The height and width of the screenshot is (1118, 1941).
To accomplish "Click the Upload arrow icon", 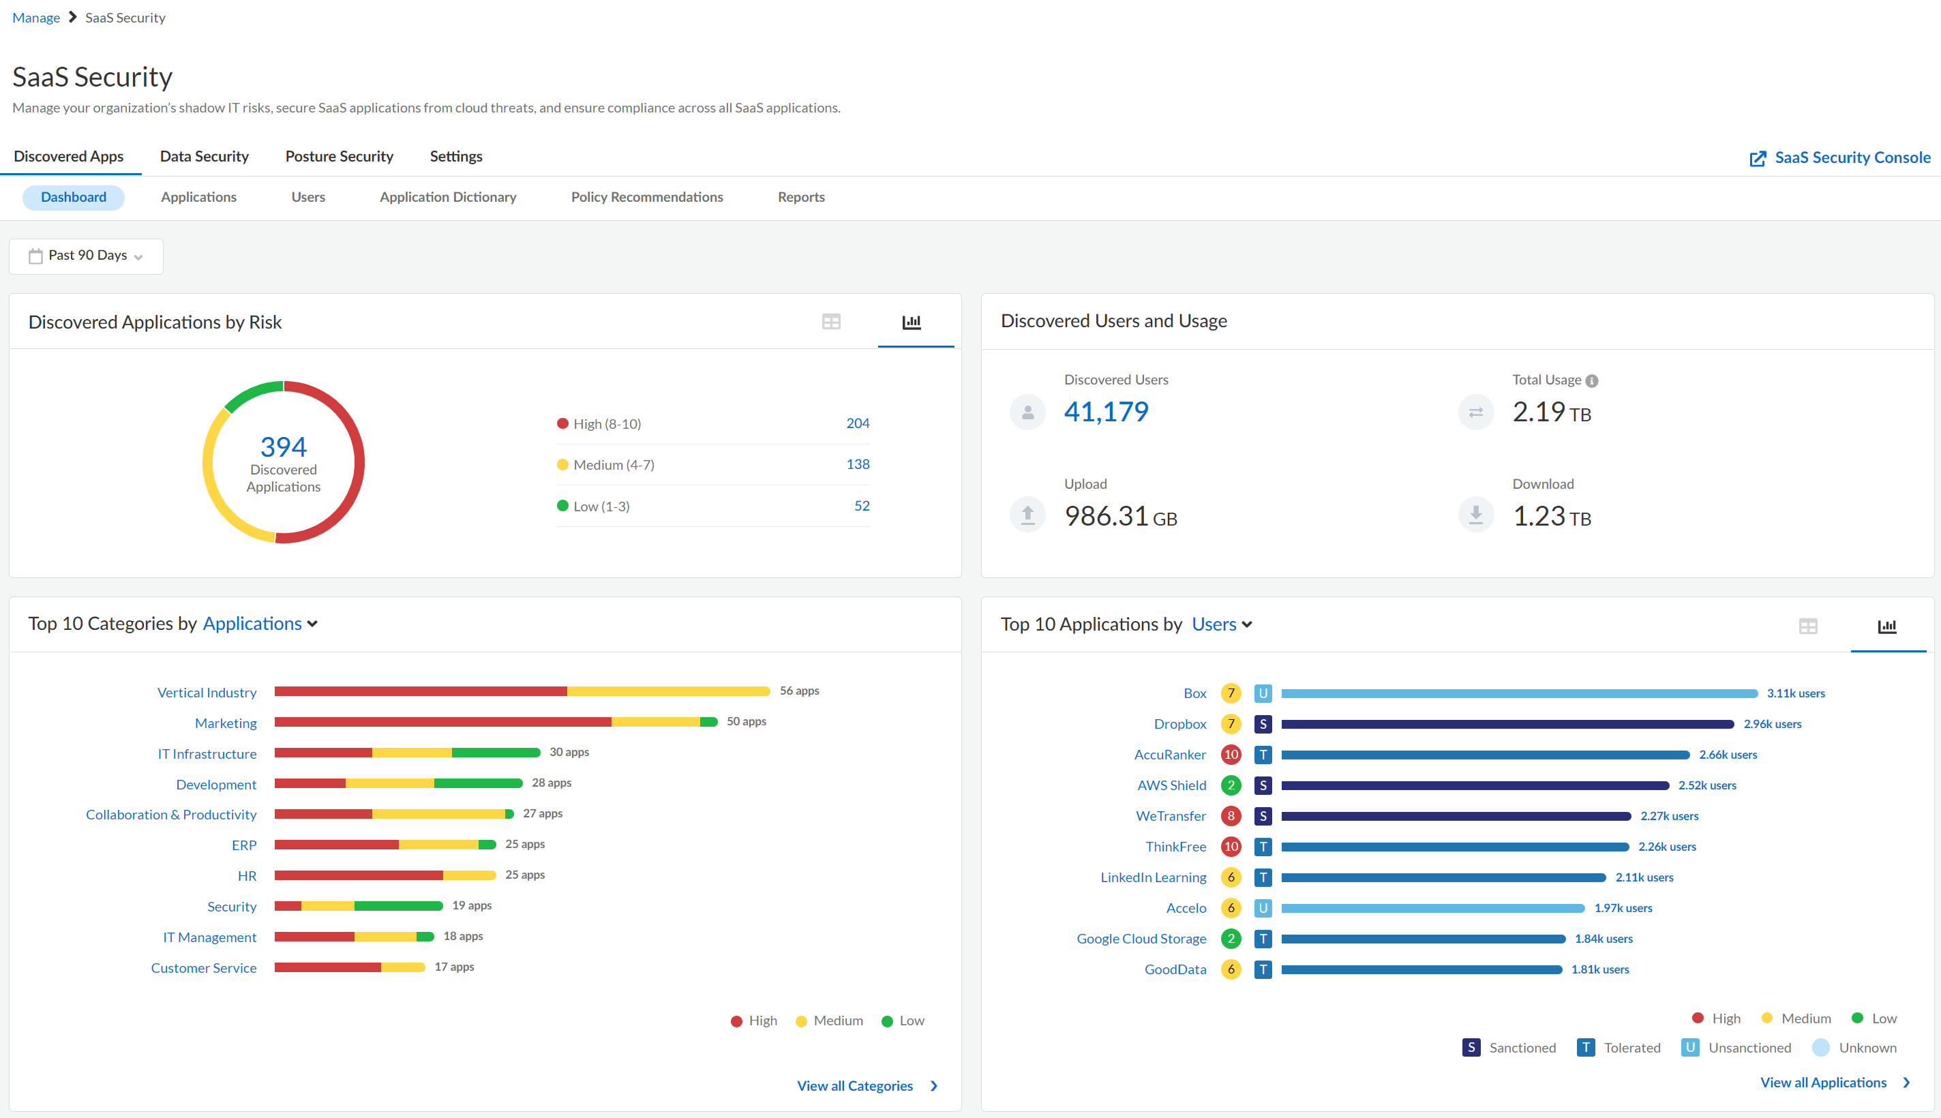I will [x=1027, y=515].
